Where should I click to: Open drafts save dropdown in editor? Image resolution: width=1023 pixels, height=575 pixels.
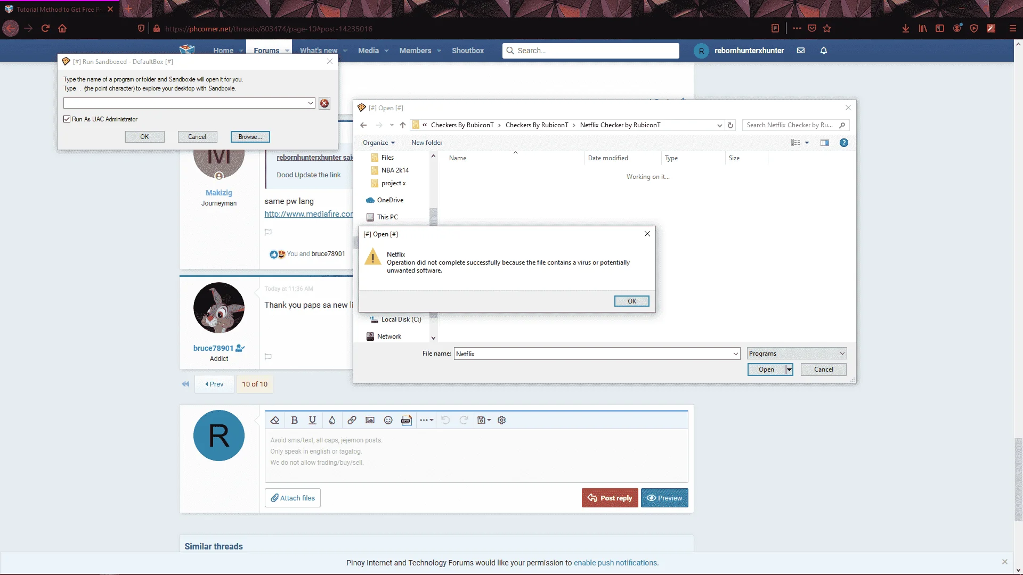(484, 420)
